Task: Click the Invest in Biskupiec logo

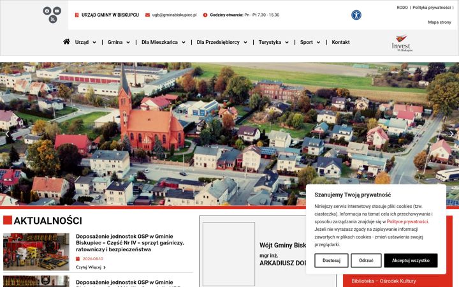Action: tap(402, 43)
